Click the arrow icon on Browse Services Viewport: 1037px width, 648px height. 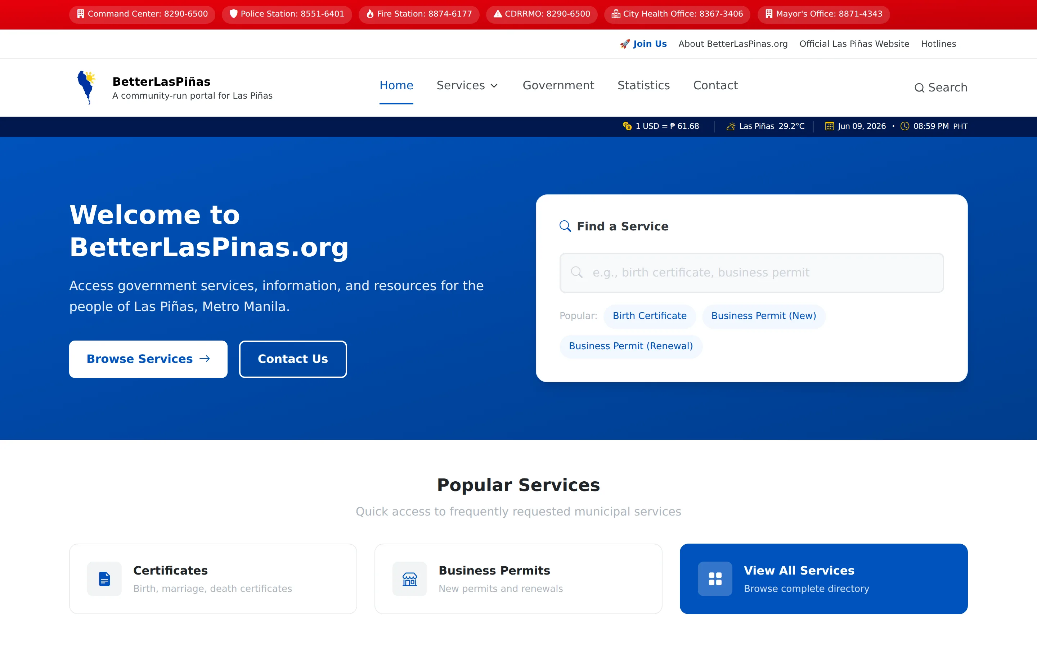click(x=205, y=358)
